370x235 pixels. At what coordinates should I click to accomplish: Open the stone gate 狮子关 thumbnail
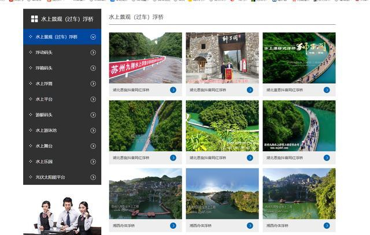coord(222,58)
